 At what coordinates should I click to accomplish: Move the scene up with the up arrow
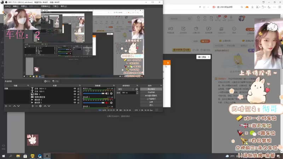pos(15,106)
